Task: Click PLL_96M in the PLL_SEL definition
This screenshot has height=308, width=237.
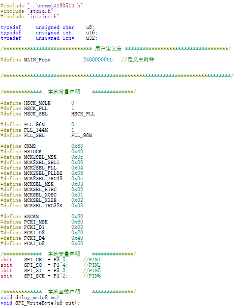Action: 82,136
